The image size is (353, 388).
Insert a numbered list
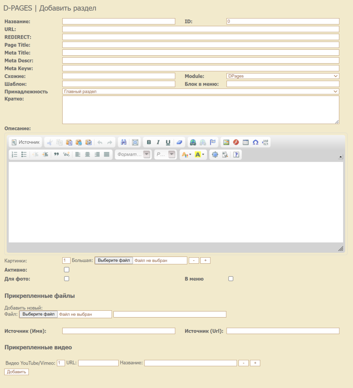coord(15,154)
